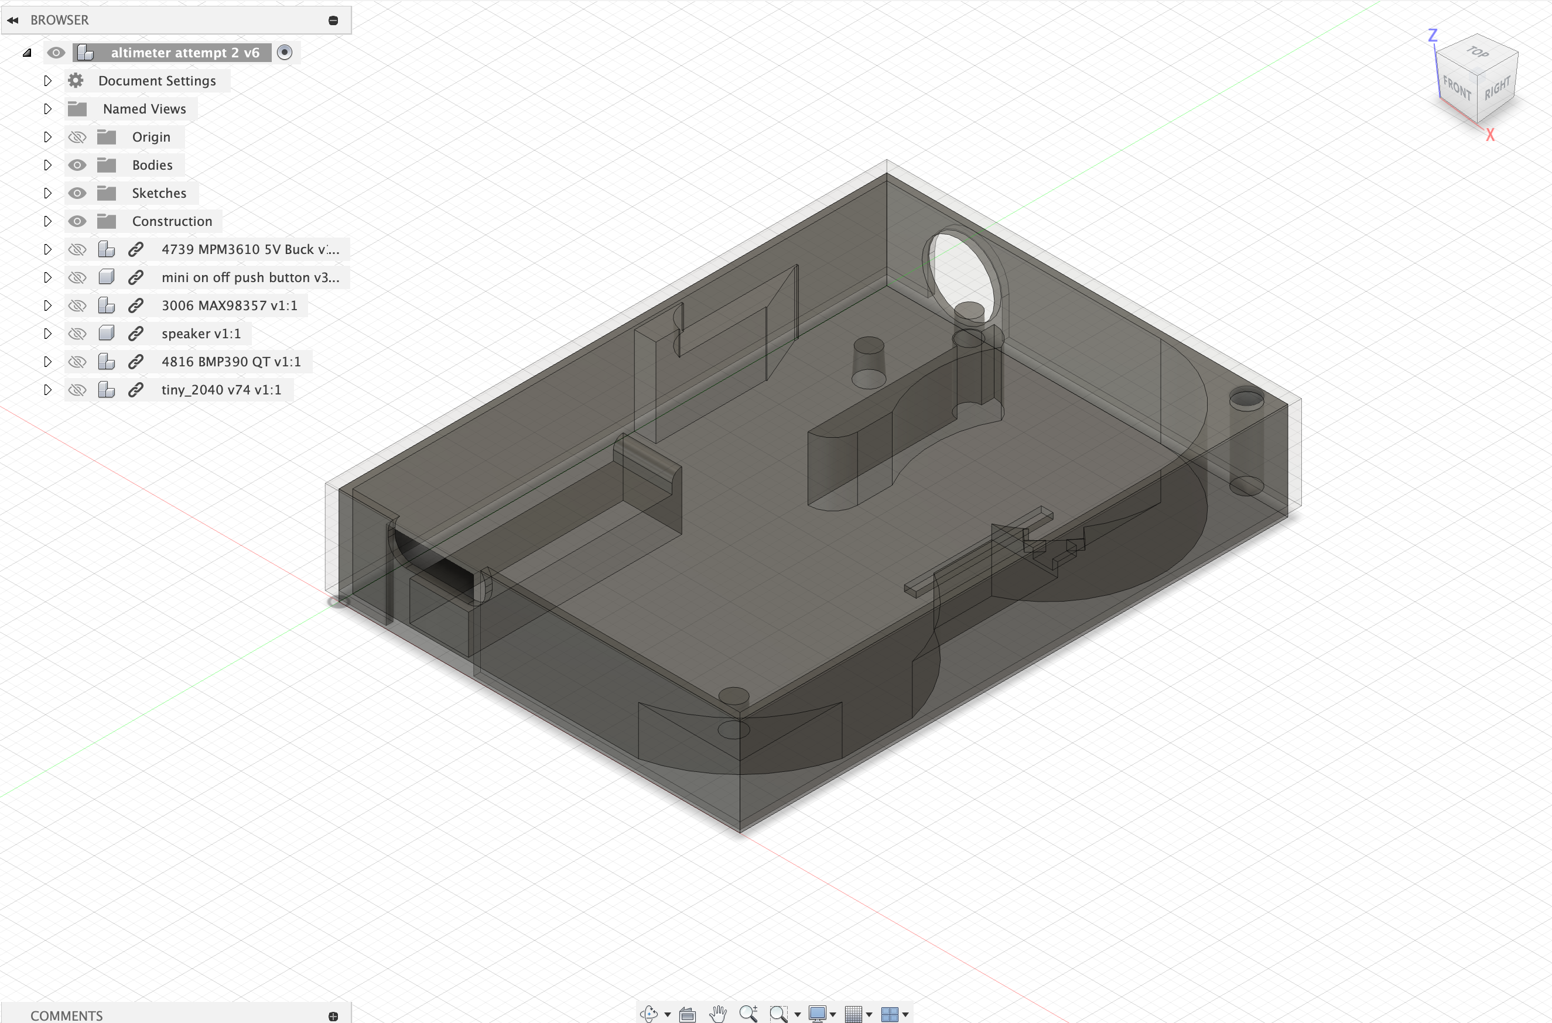Expand the tiny_2040 v74 v1:1 component
This screenshot has width=1552, height=1023.
coord(47,390)
